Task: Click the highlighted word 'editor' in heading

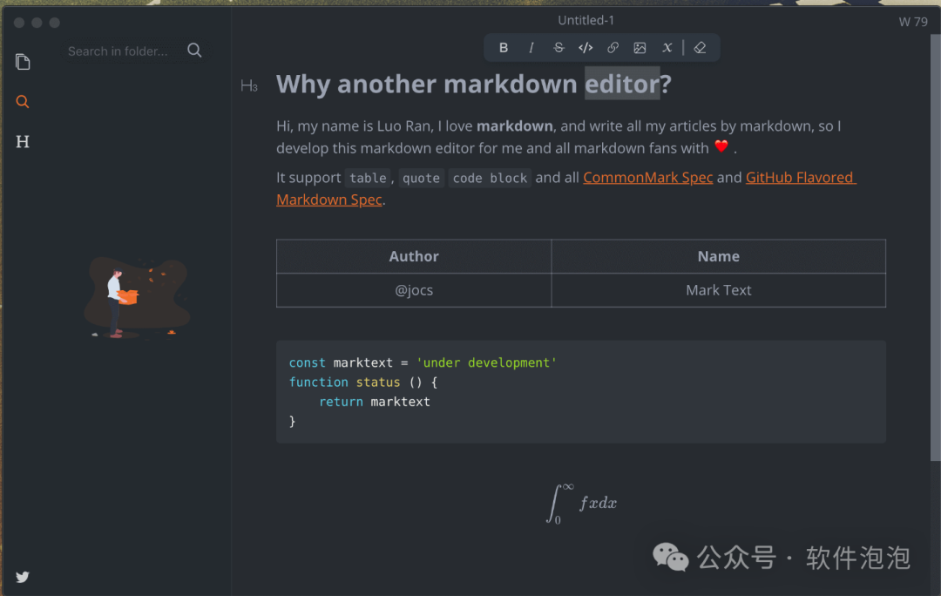Action: [x=622, y=84]
